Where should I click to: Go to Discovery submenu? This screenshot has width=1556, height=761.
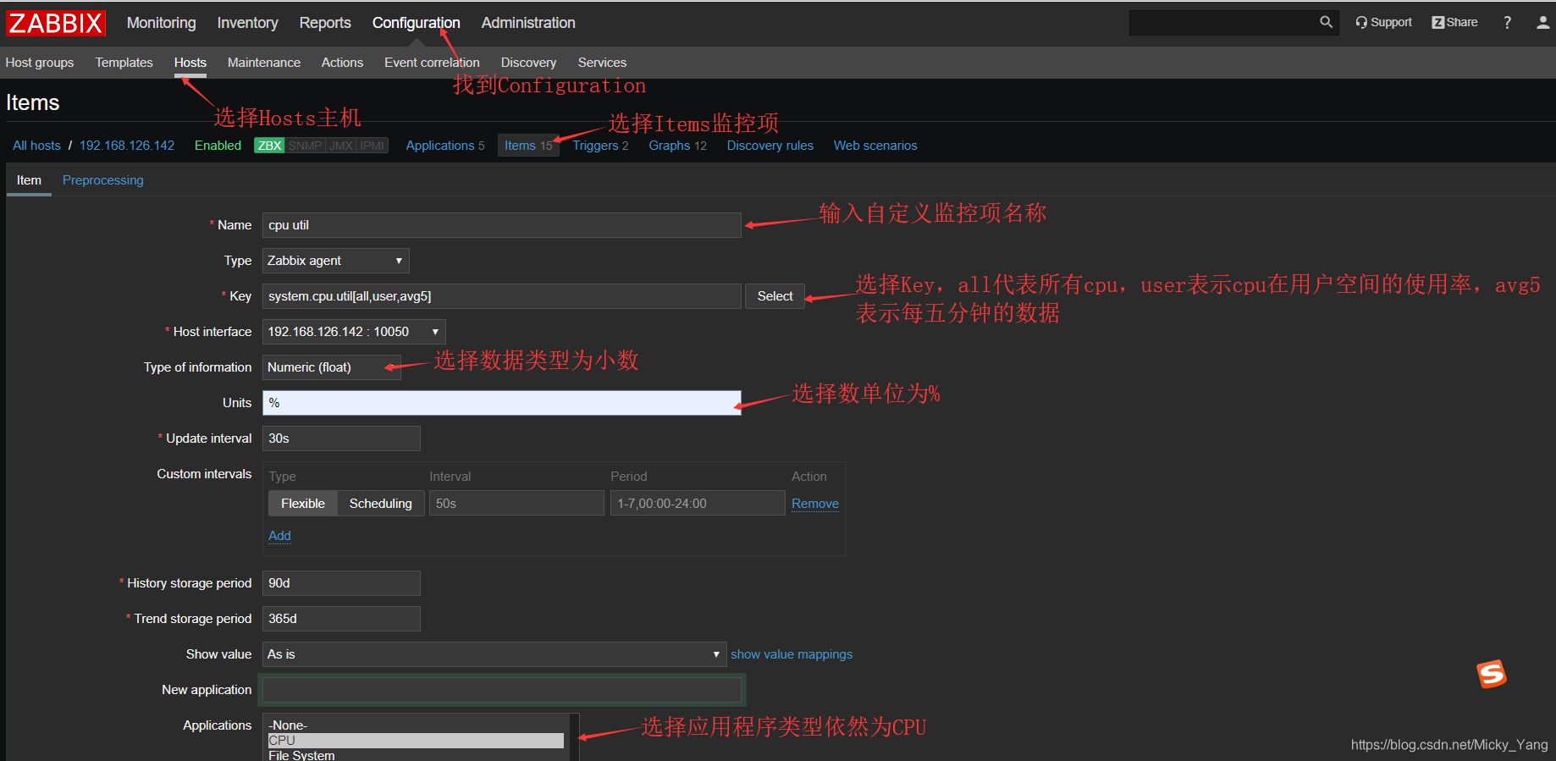[528, 63]
